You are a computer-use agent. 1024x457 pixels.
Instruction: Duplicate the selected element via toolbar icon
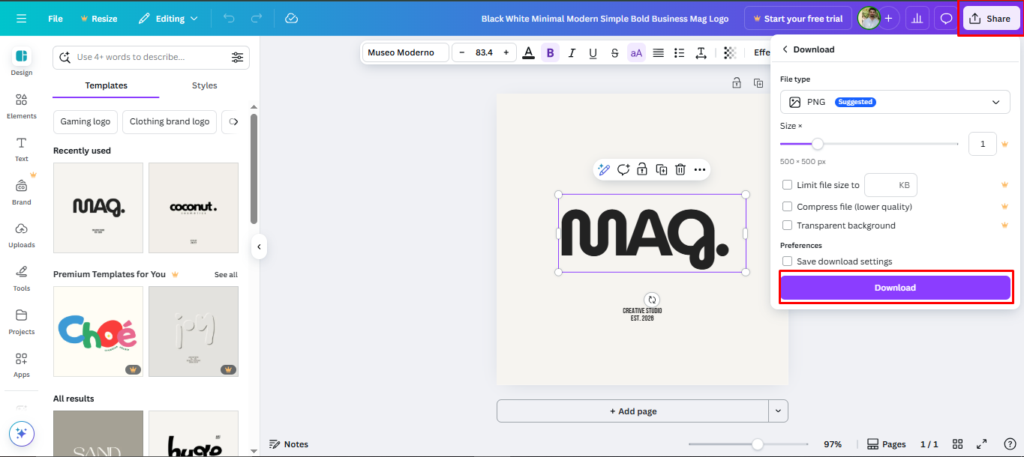661,169
